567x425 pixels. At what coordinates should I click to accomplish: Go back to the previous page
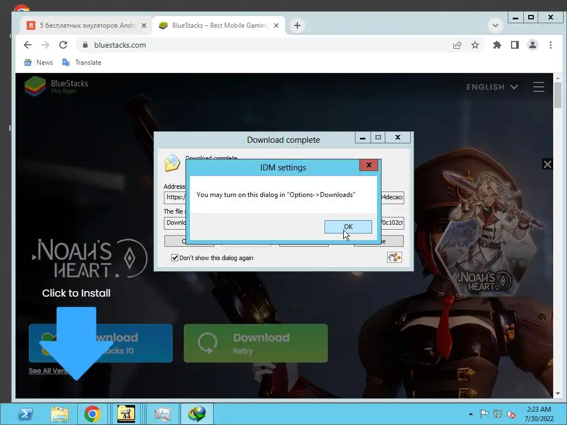pos(28,45)
